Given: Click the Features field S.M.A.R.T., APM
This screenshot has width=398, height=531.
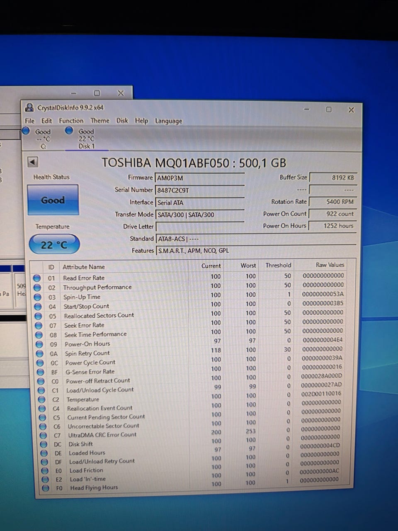Looking at the screenshot, I should 256,251.
